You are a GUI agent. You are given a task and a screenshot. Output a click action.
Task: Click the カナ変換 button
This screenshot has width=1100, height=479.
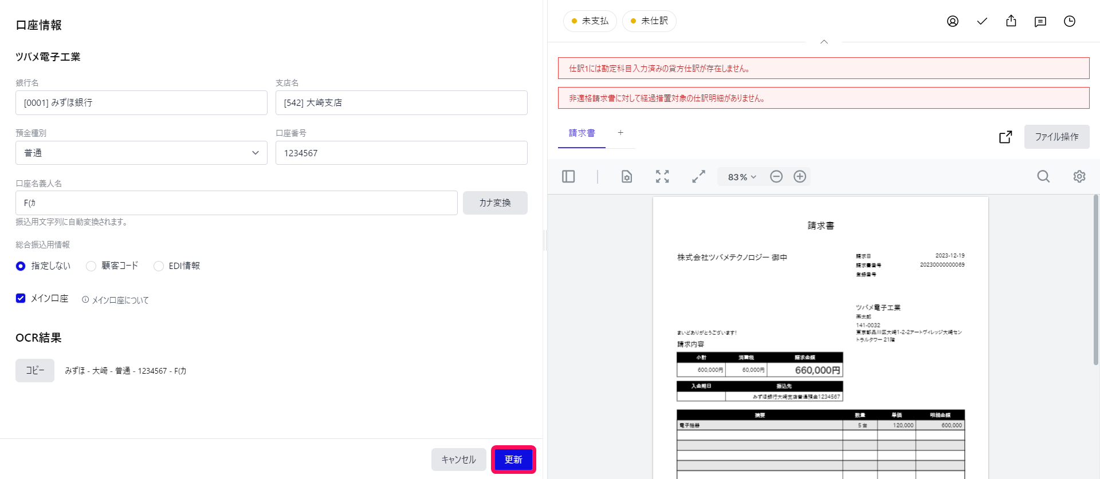tap(495, 203)
